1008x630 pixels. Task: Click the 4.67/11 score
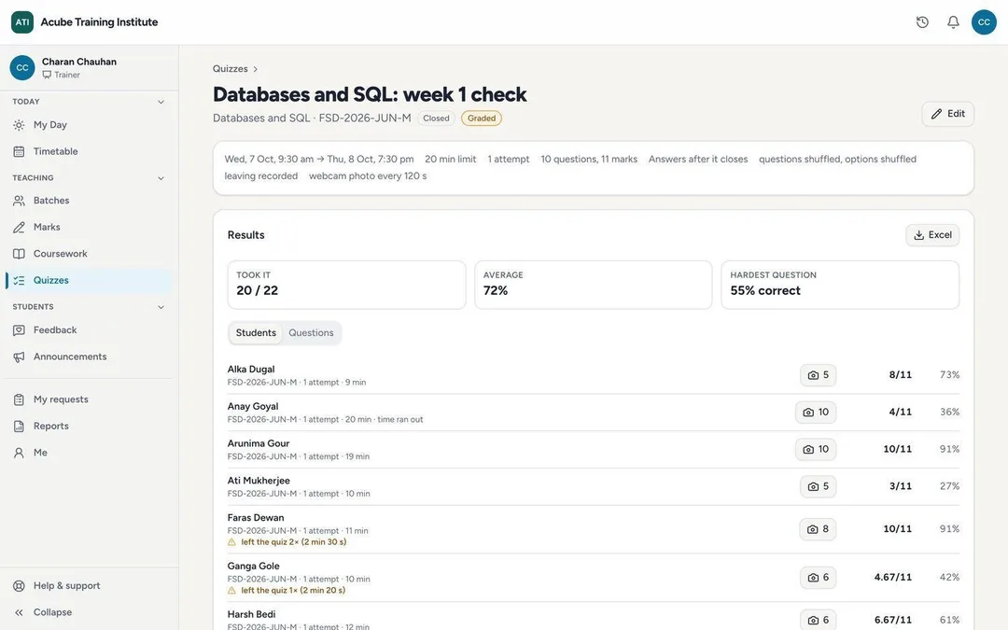click(x=892, y=578)
